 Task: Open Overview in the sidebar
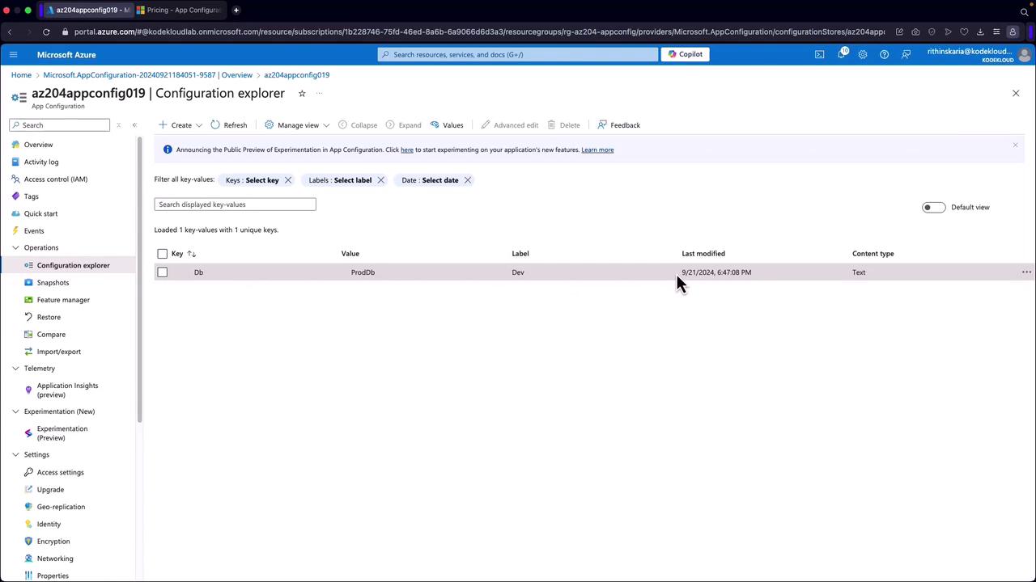(x=38, y=145)
